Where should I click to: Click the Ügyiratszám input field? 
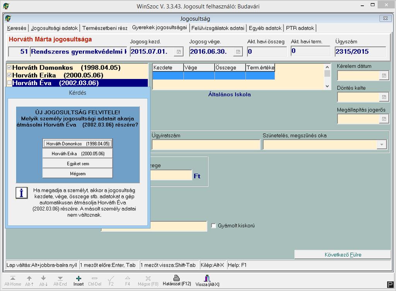point(206,145)
